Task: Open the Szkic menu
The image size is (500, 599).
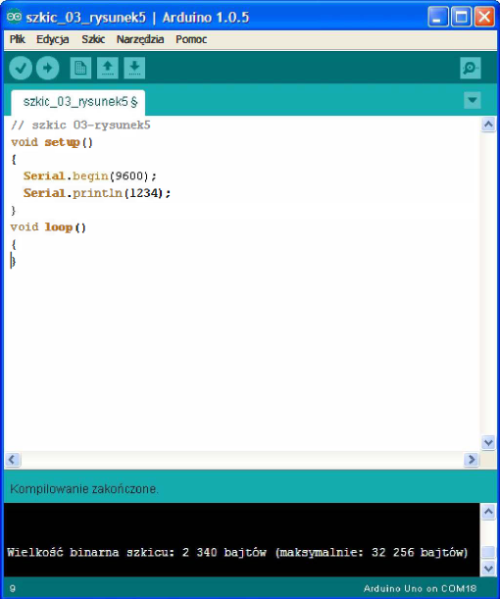Action: pos(93,39)
